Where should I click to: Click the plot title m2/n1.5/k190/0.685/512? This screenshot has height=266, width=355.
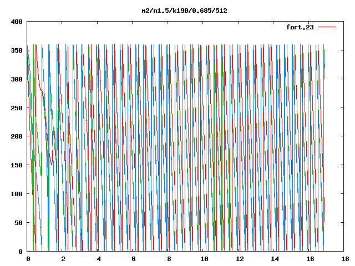[x=184, y=11]
